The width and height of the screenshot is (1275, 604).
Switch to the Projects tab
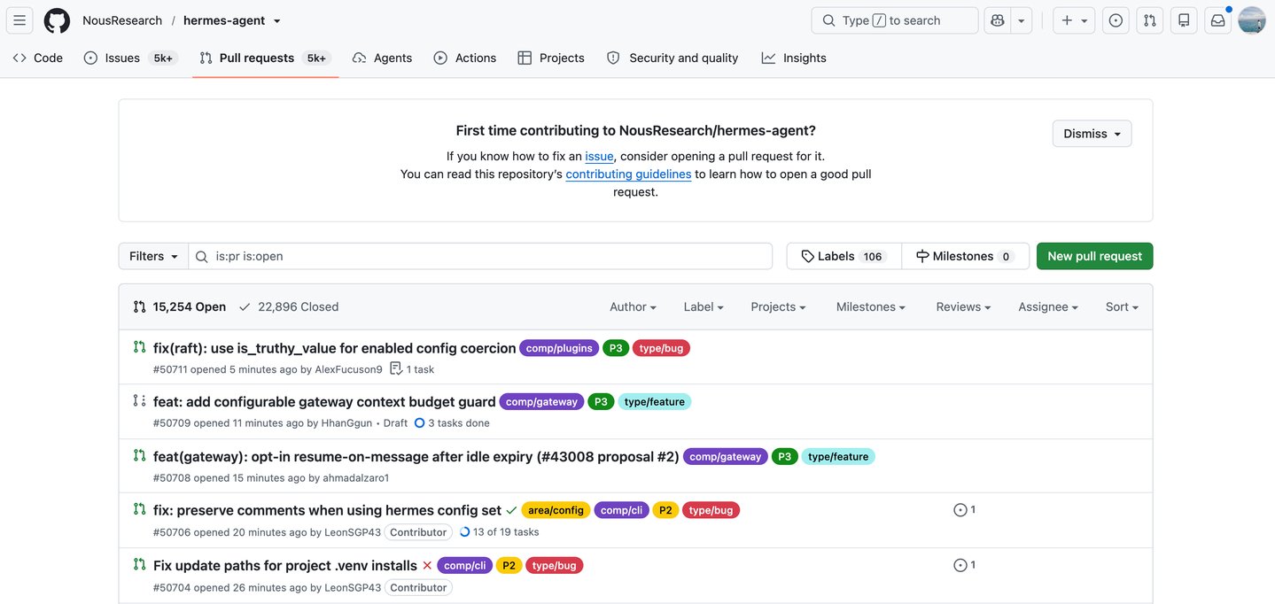(551, 58)
